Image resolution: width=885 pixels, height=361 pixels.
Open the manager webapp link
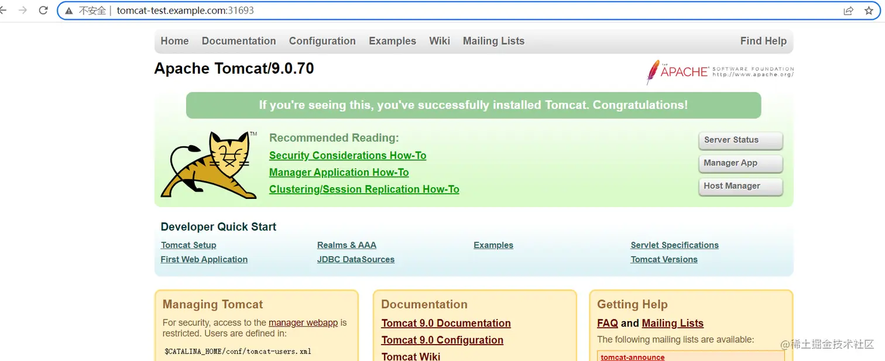click(x=303, y=322)
